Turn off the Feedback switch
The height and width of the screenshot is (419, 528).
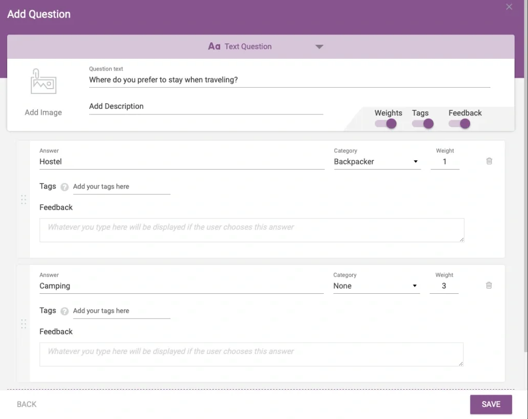point(460,124)
